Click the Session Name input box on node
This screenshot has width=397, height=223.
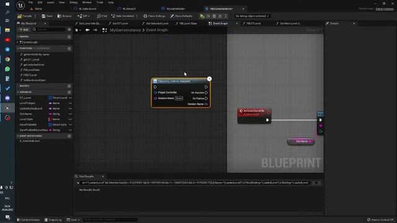179,98
